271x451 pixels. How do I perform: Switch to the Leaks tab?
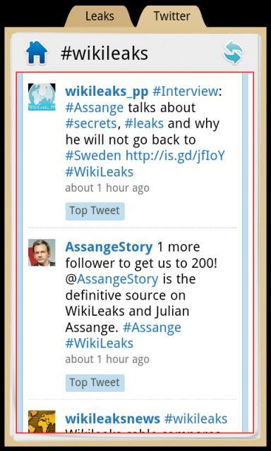pos(100,16)
